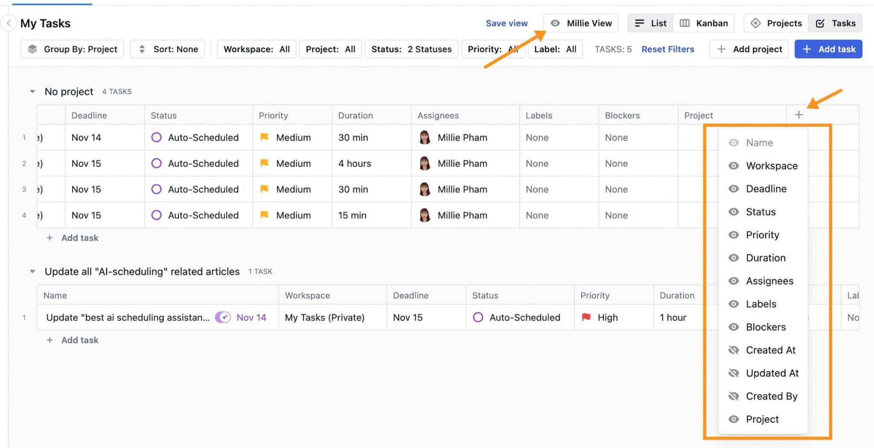Open the Status filter dropdown
The height and width of the screenshot is (448, 874).
point(411,49)
